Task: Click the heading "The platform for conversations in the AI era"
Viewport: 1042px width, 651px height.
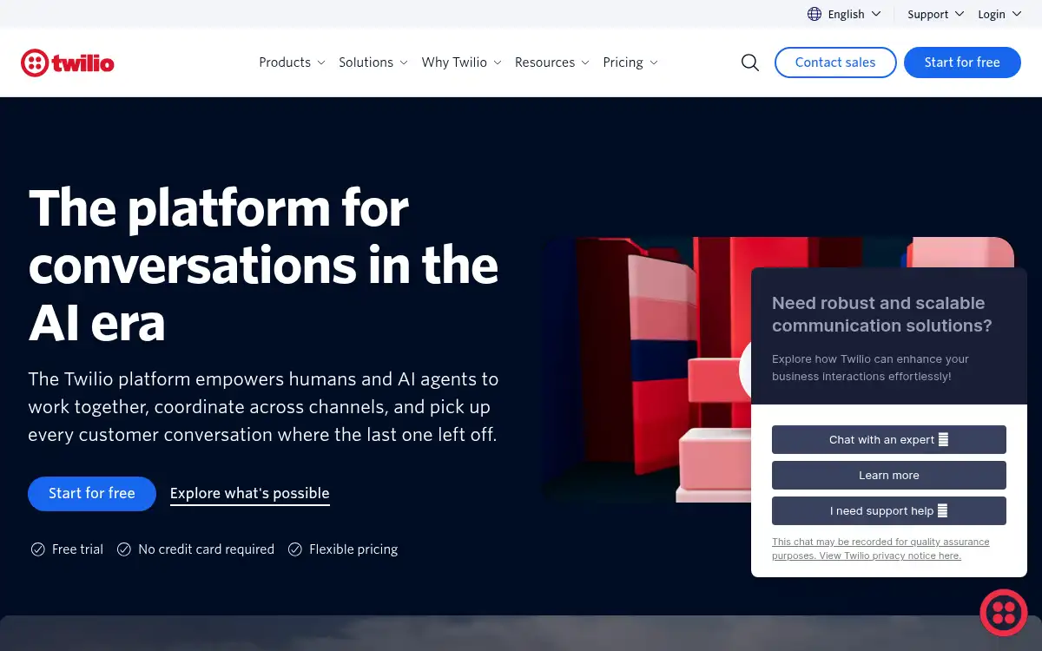Action: (x=263, y=265)
